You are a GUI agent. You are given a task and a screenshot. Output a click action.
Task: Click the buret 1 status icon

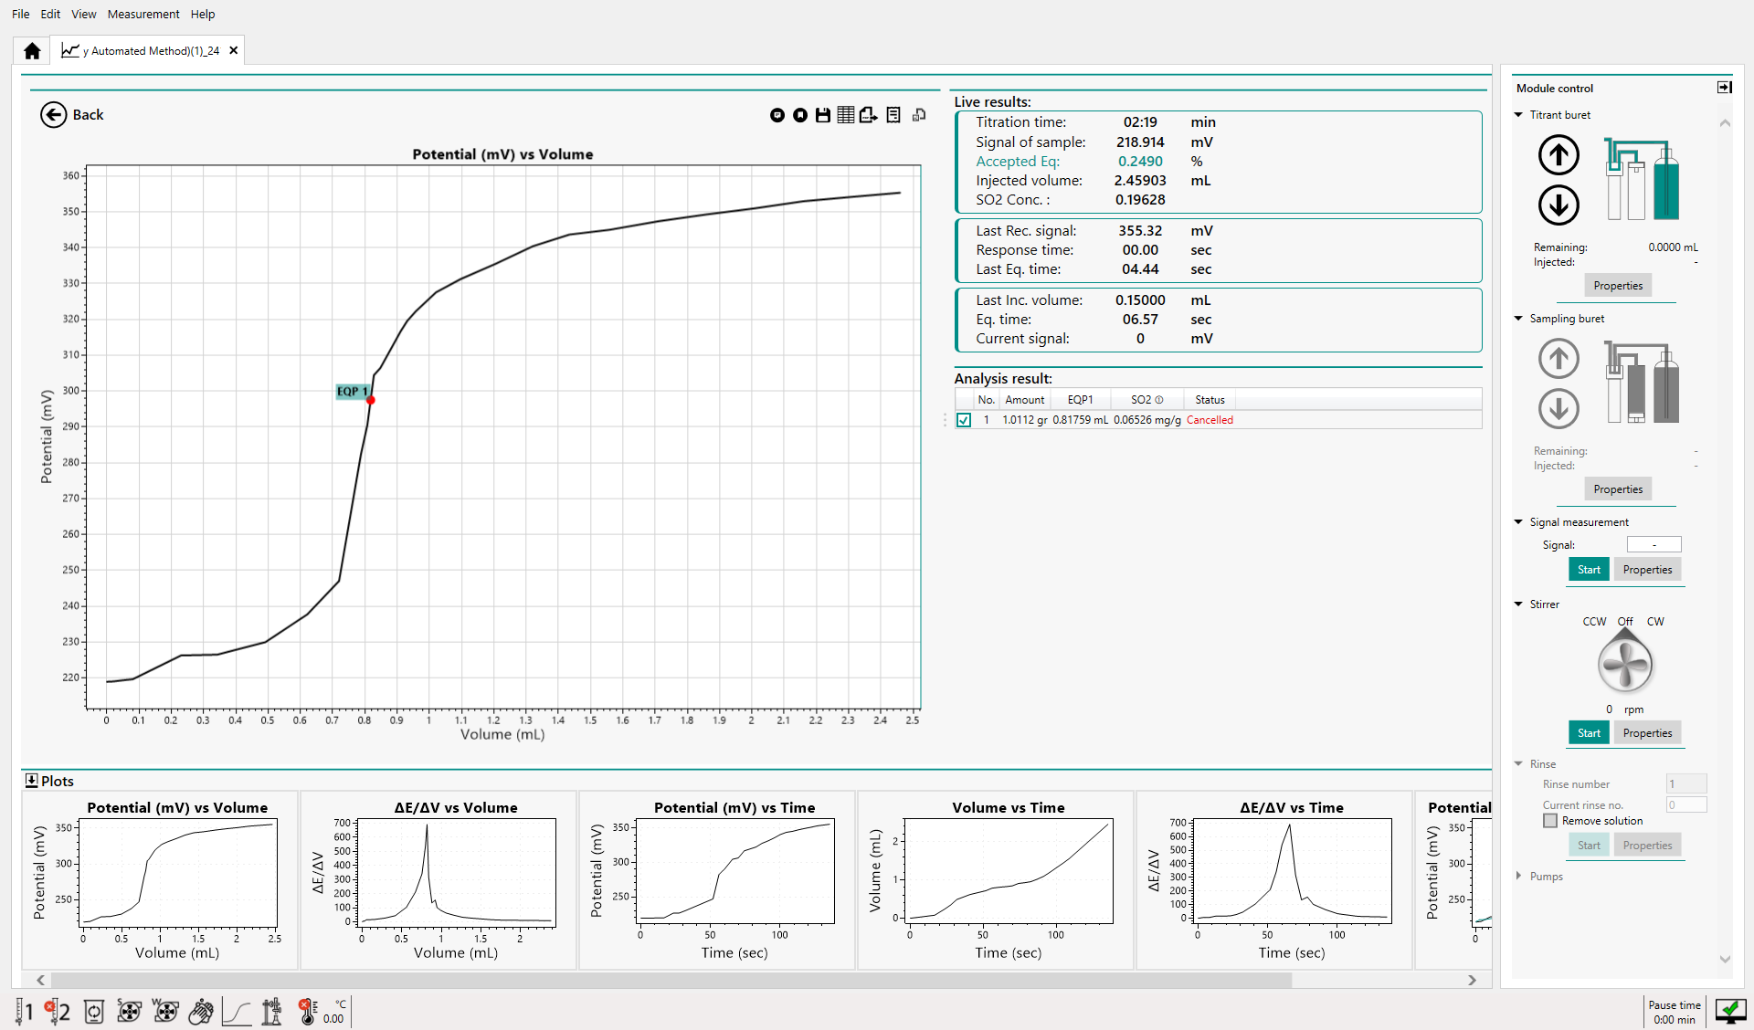tap(25, 1012)
